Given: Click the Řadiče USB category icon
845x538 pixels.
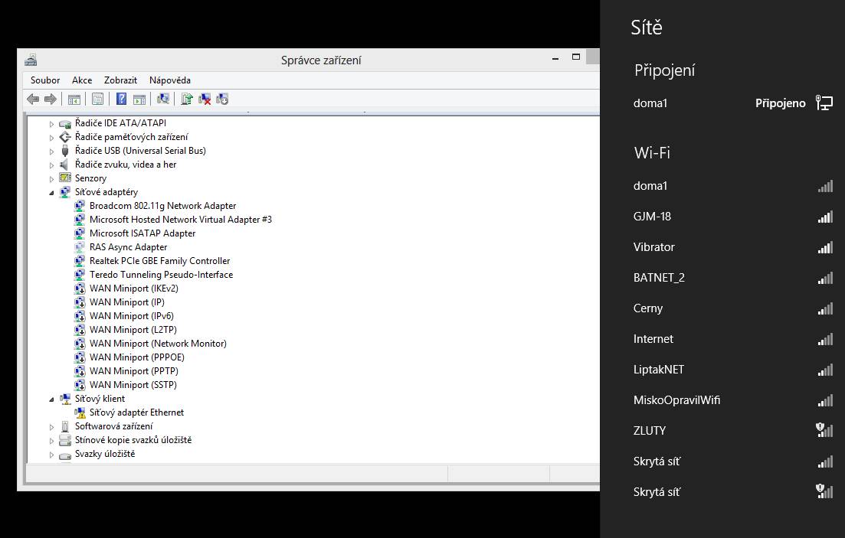Looking at the screenshot, I should pos(65,150).
